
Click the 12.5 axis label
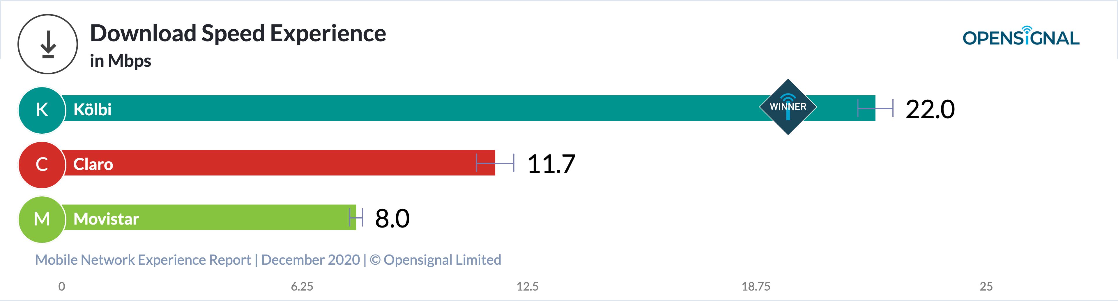[x=527, y=286]
